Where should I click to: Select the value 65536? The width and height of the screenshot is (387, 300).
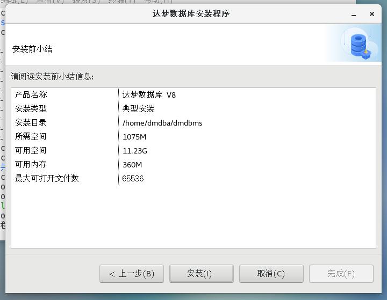[x=133, y=179]
